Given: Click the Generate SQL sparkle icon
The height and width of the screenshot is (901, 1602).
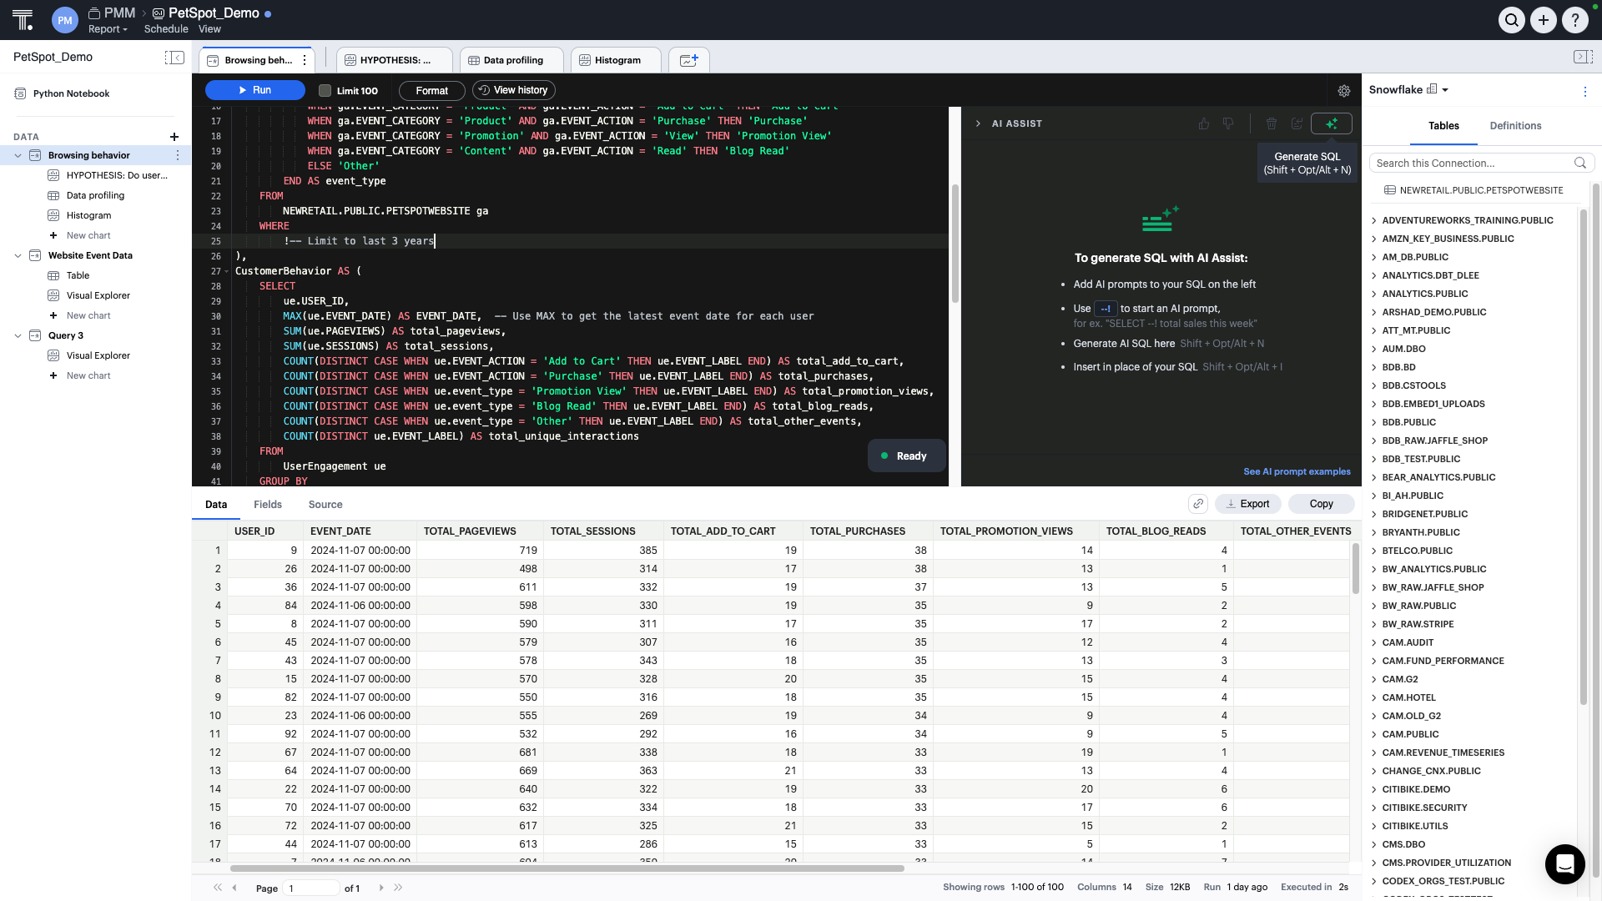Looking at the screenshot, I should 1331,123.
